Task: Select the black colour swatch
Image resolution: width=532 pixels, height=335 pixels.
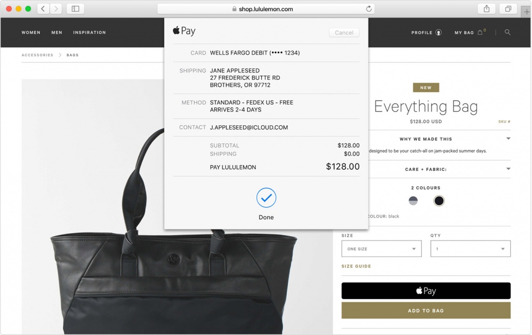Action: 439,201
